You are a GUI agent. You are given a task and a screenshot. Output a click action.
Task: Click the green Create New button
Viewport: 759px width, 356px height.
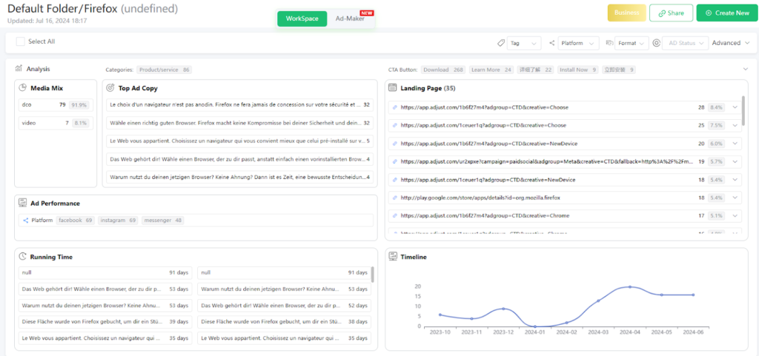point(726,13)
